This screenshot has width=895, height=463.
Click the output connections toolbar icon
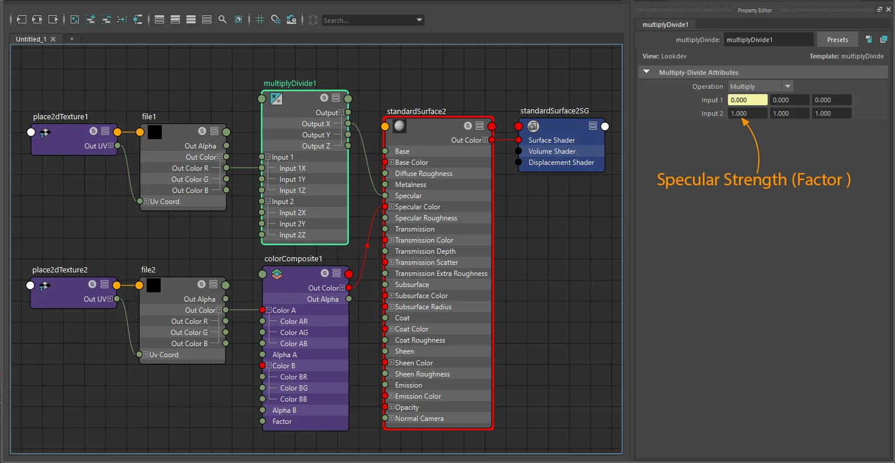(53, 19)
